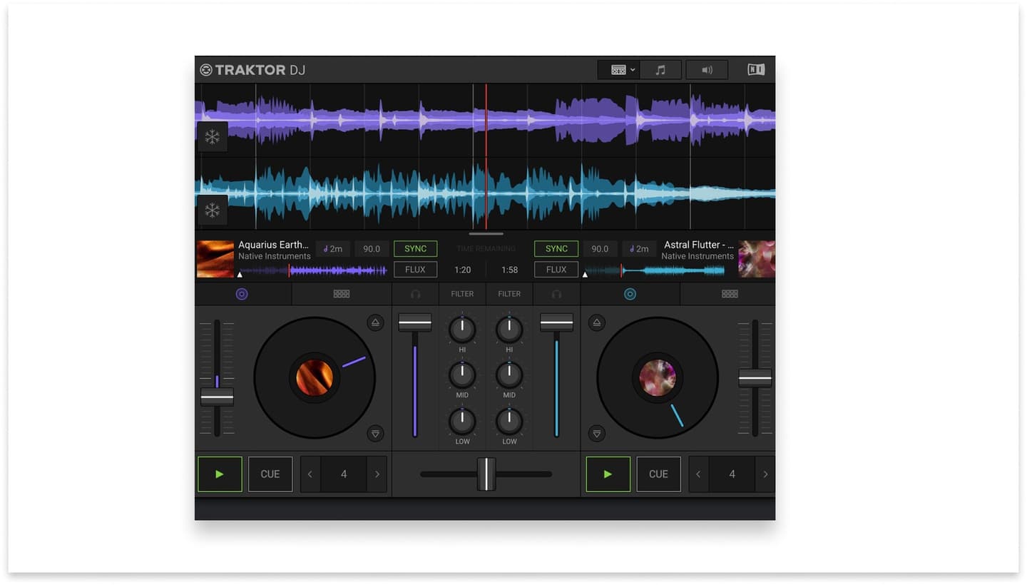Select the left deck turntable view icon

pos(242,293)
